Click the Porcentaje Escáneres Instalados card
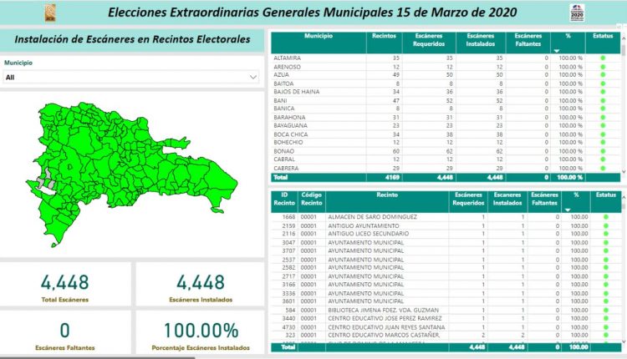 [201, 334]
